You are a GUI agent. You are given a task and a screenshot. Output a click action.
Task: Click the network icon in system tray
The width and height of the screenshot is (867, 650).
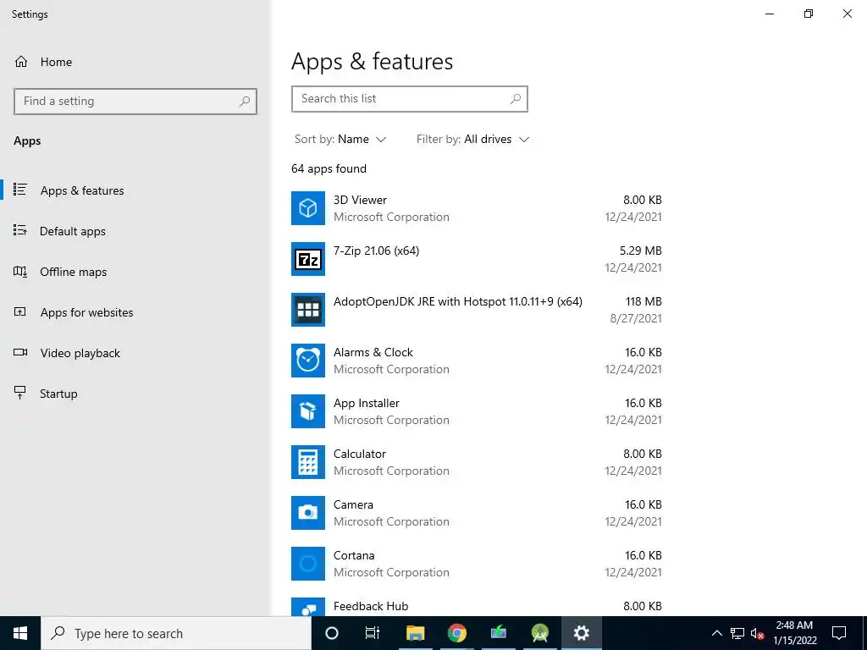[x=737, y=633]
